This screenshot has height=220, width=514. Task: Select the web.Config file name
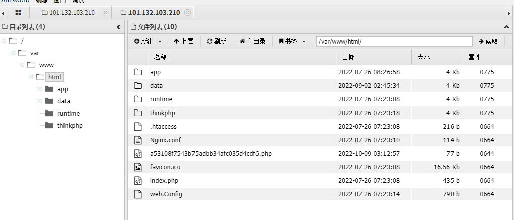tap(166, 194)
